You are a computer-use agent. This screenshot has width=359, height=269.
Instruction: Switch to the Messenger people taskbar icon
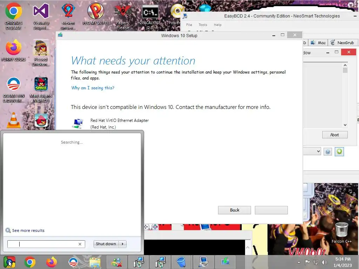coord(117,262)
